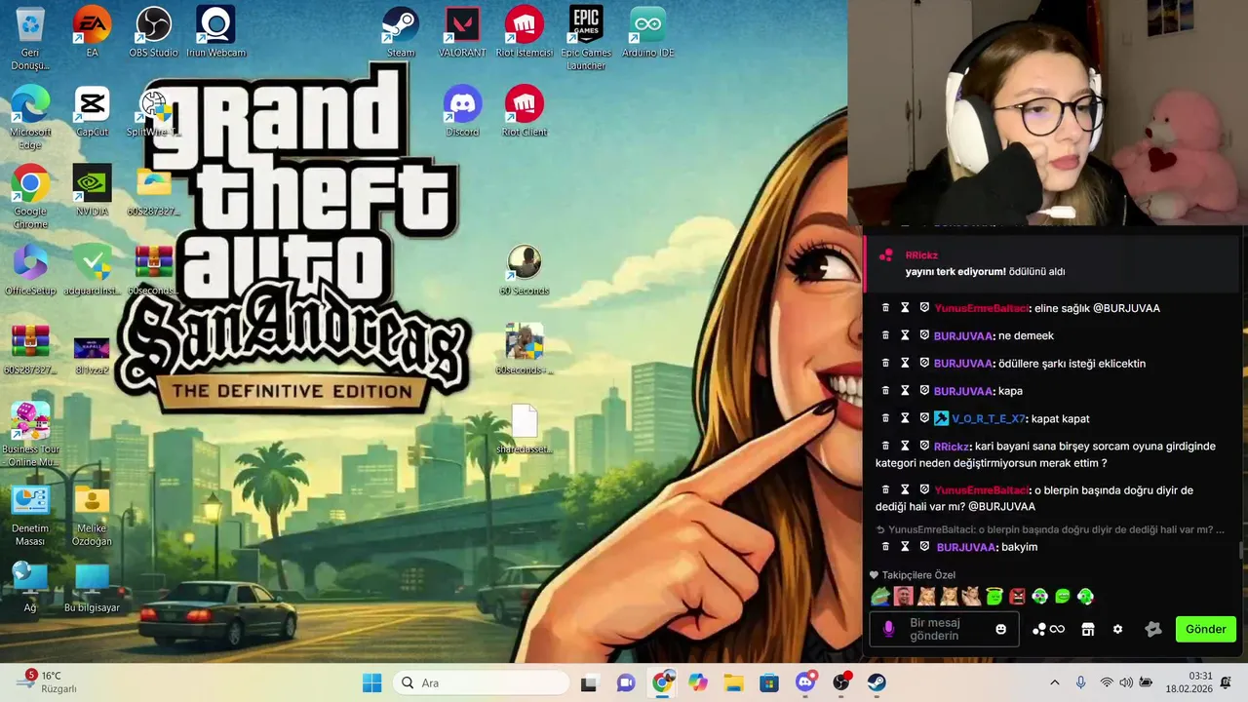Open volume control in system tray
The image size is (1248, 702).
[1126, 682]
